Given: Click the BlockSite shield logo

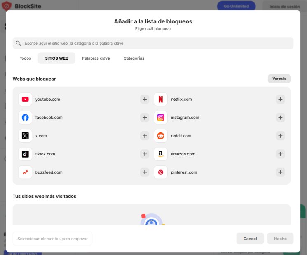Looking at the screenshot, I should (7, 6).
